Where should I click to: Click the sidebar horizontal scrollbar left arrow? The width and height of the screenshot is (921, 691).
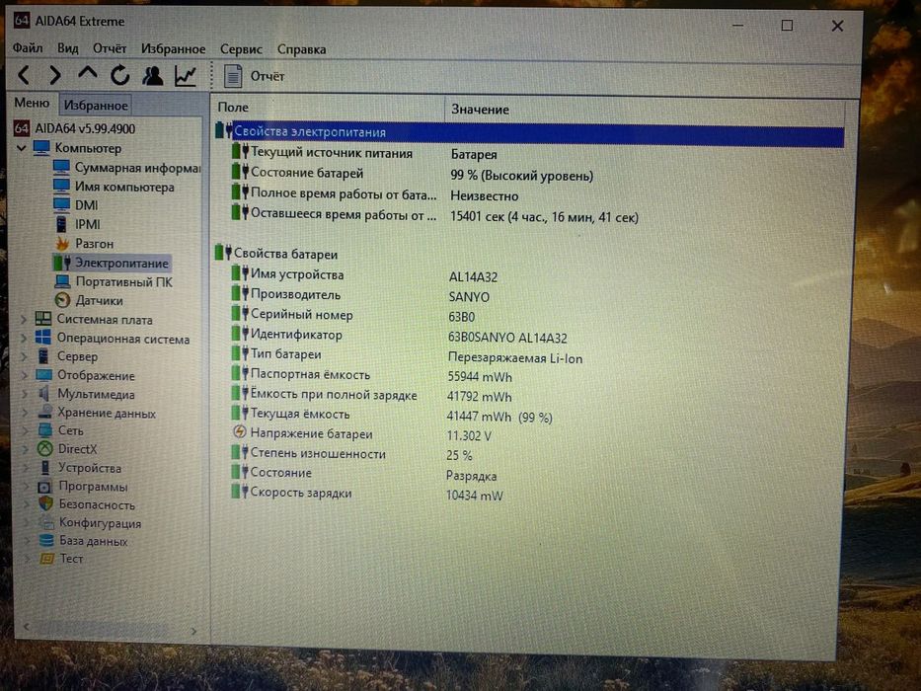(x=27, y=627)
